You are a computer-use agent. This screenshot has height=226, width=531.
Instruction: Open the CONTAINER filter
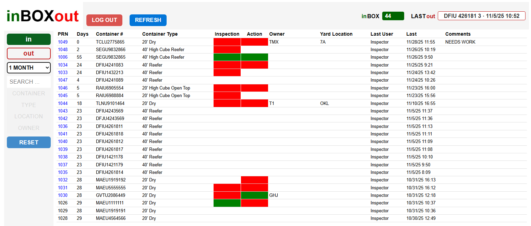[29, 93]
